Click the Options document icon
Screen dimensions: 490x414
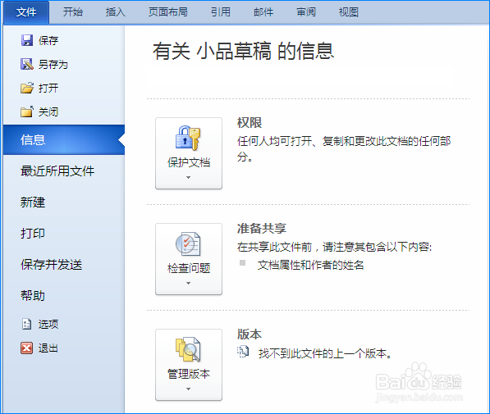pos(26,324)
